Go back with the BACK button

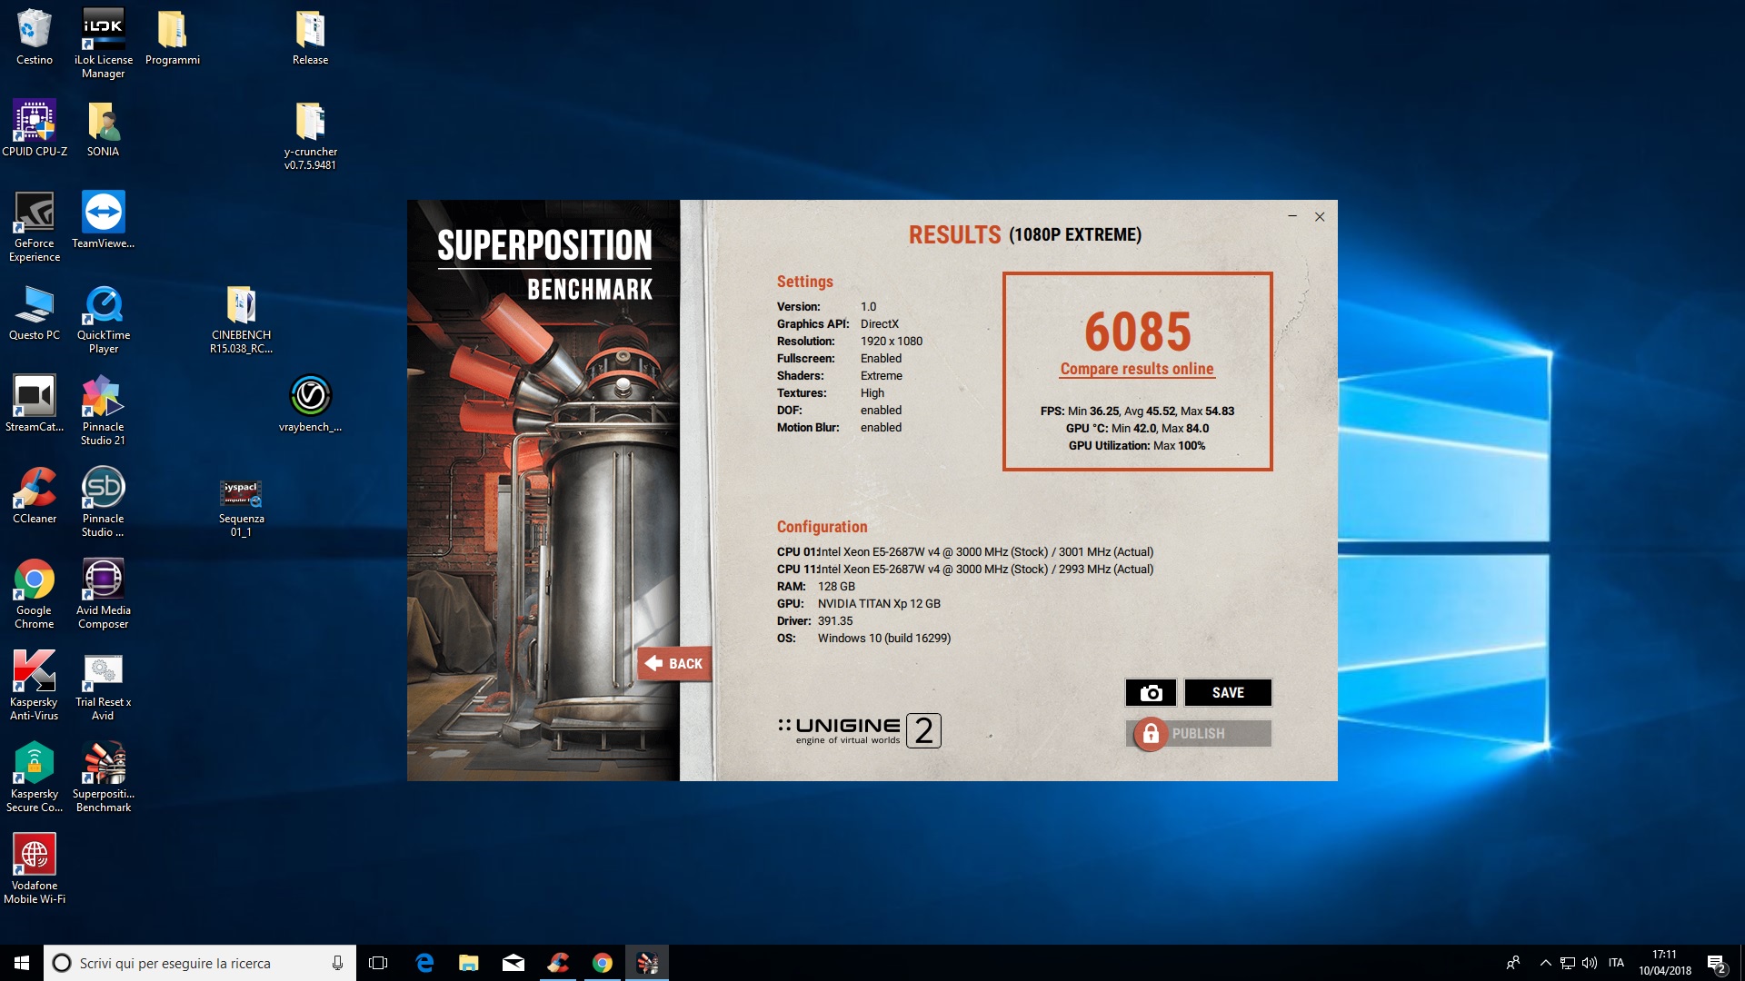click(673, 664)
